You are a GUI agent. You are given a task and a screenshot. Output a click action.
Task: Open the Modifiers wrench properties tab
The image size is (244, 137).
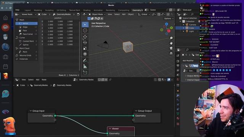click(178, 96)
